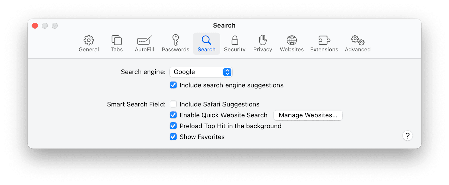Open the Search engine Google dropdown
The image size is (449, 185).
click(201, 72)
